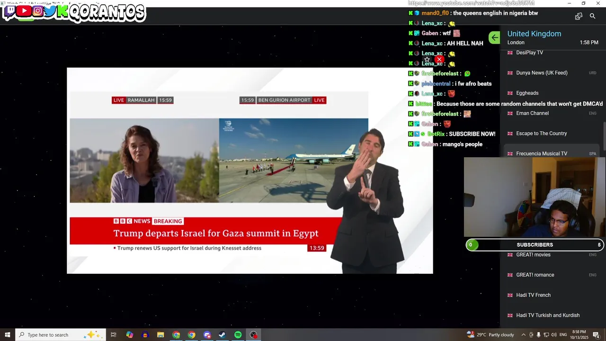
Task: Click the ENG language indicator in the tray
Action: click(x=563, y=335)
